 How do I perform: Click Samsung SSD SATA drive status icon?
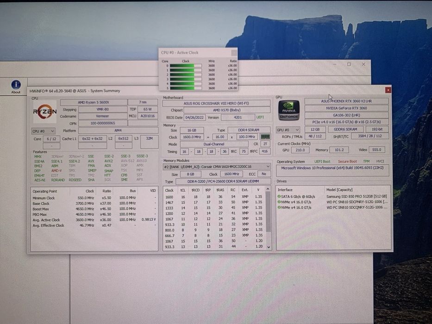pyautogui.click(x=279, y=196)
